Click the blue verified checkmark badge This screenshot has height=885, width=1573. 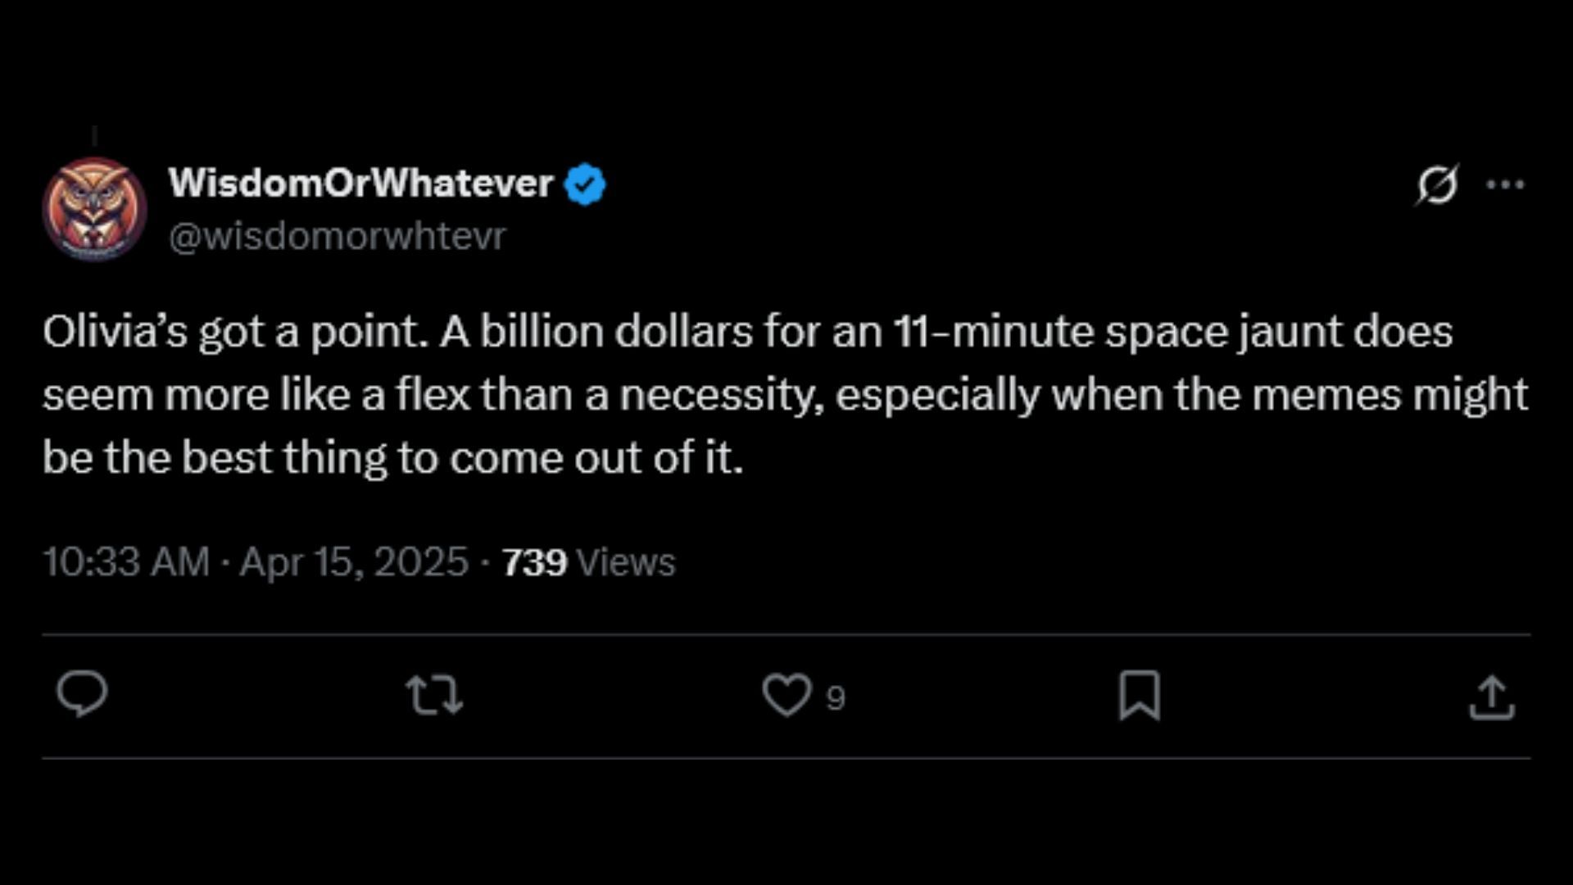click(585, 184)
